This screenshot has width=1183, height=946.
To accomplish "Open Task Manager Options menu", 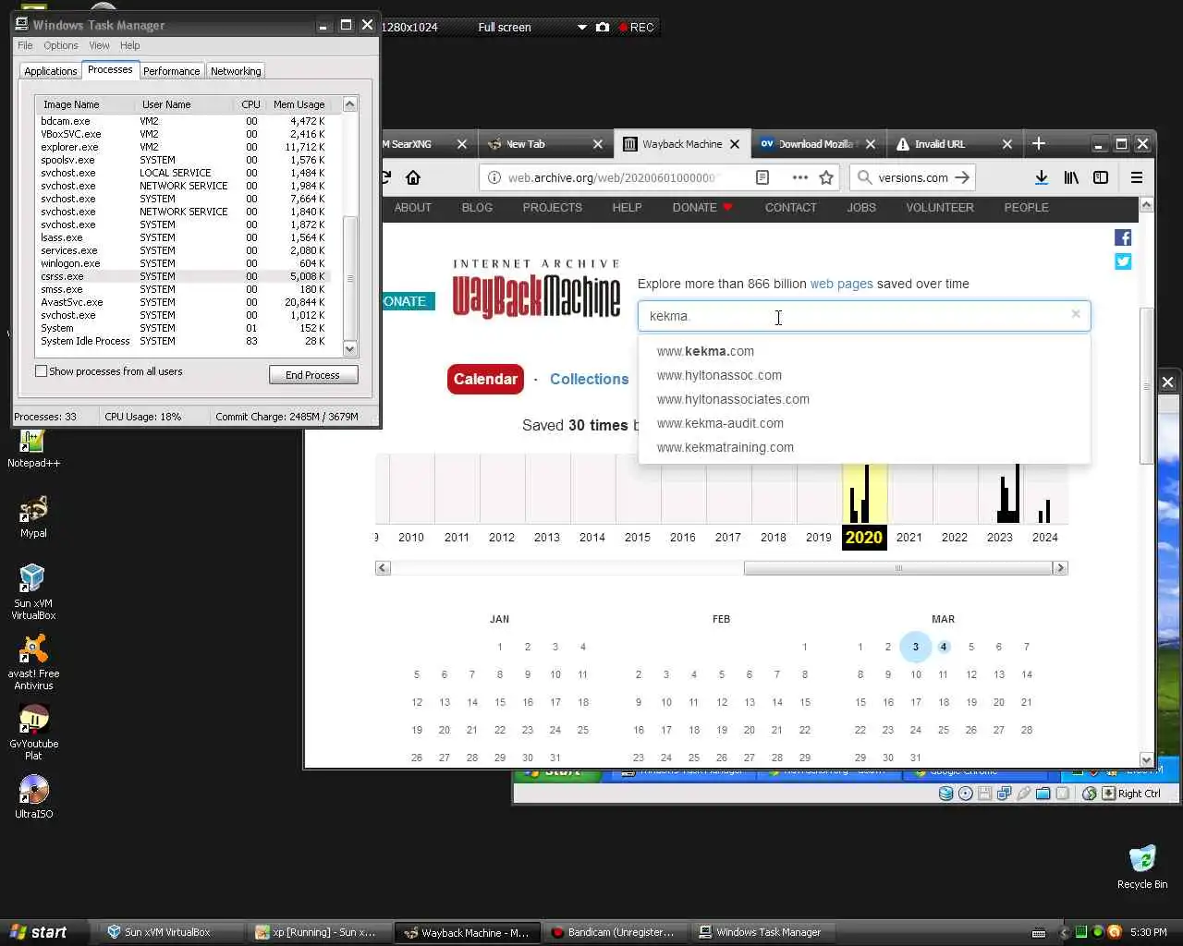I will [60, 45].
